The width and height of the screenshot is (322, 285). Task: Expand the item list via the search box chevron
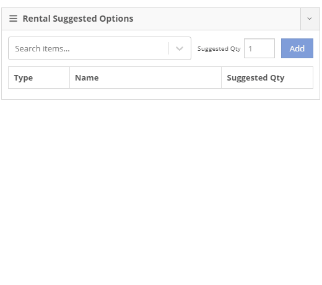[180, 48]
